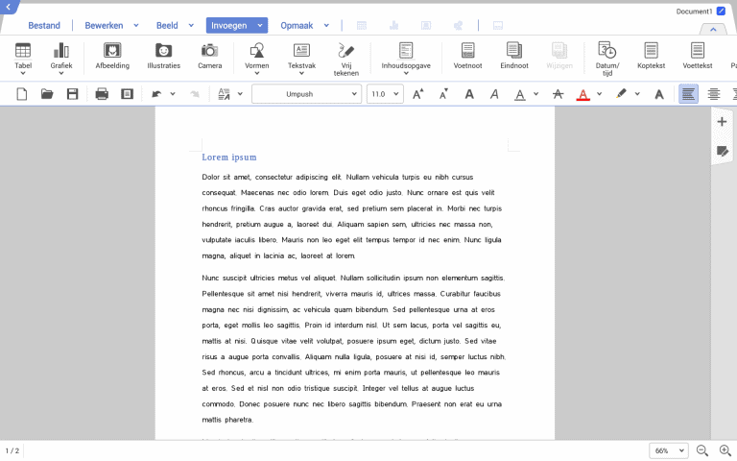Toggle the Document1 checkbox
737x461 pixels.
point(721,12)
